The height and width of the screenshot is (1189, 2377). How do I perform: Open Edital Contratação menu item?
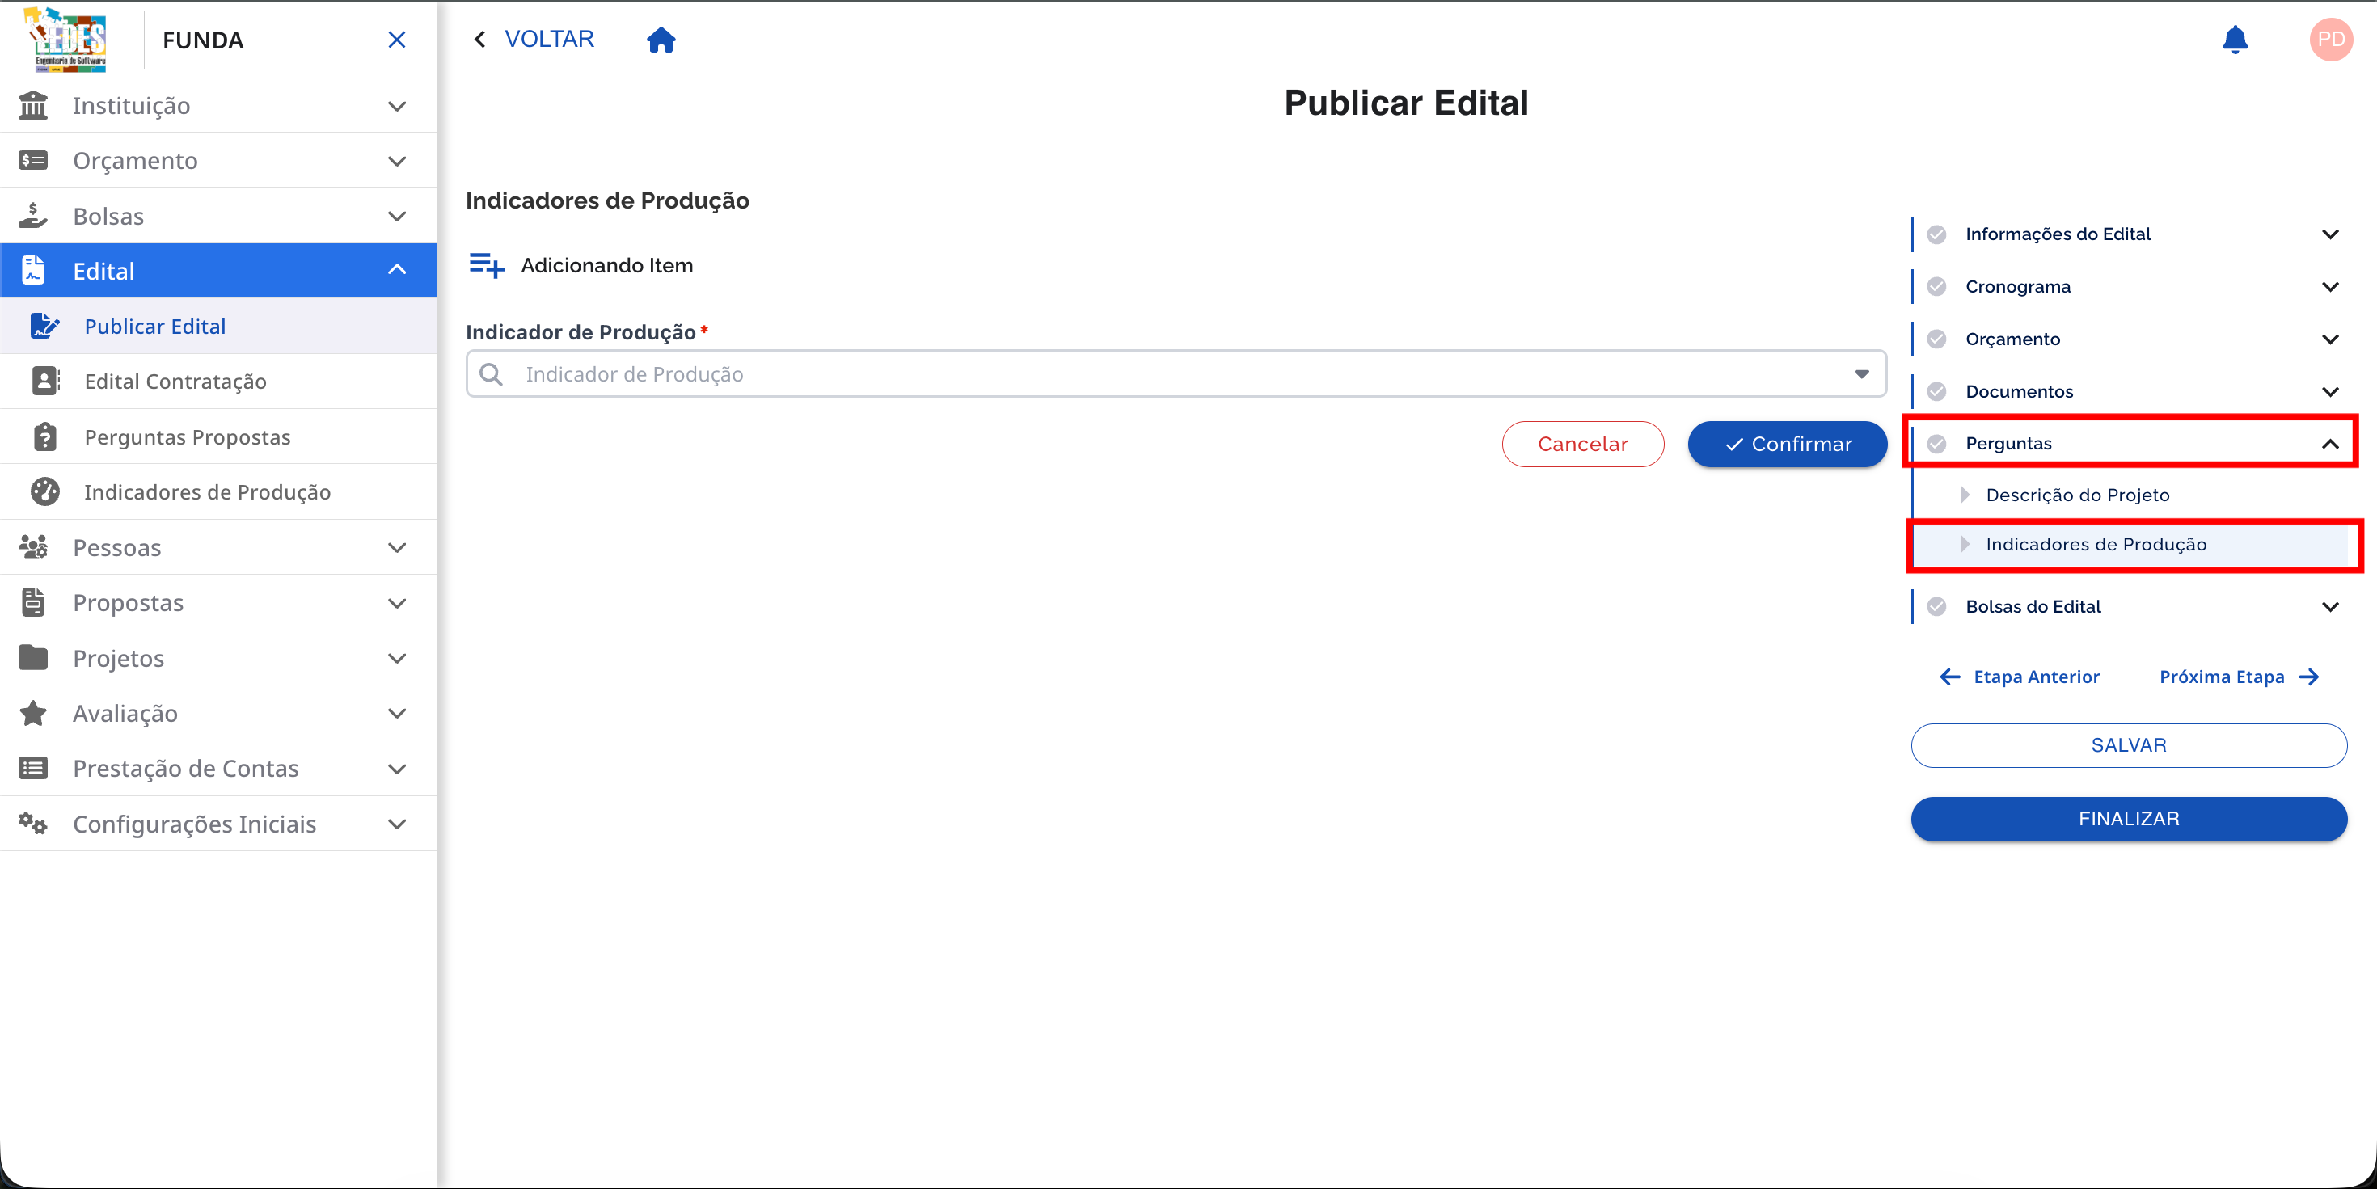pos(218,382)
